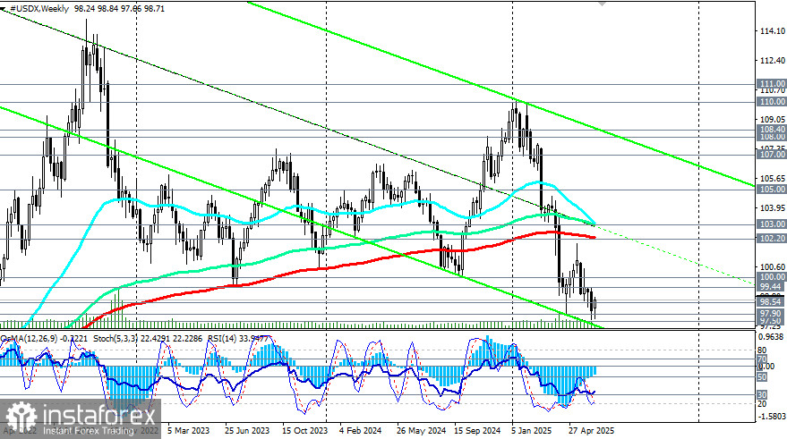Select the 97.90 level price tag
The height and width of the screenshot is (439, 787).
772,314
